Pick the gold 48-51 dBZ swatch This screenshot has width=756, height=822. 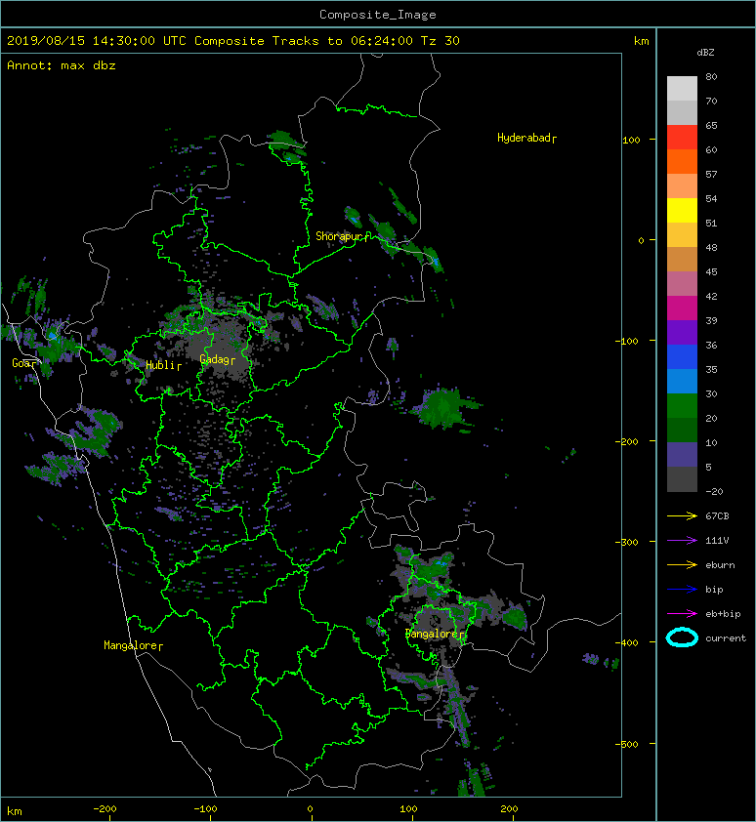[x=682, y=235]
